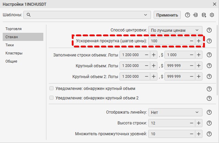This screenshot has height=143, width=219.
Task: Increase Ускоренная прокрутка value with plus
Action: pos(199,41)
